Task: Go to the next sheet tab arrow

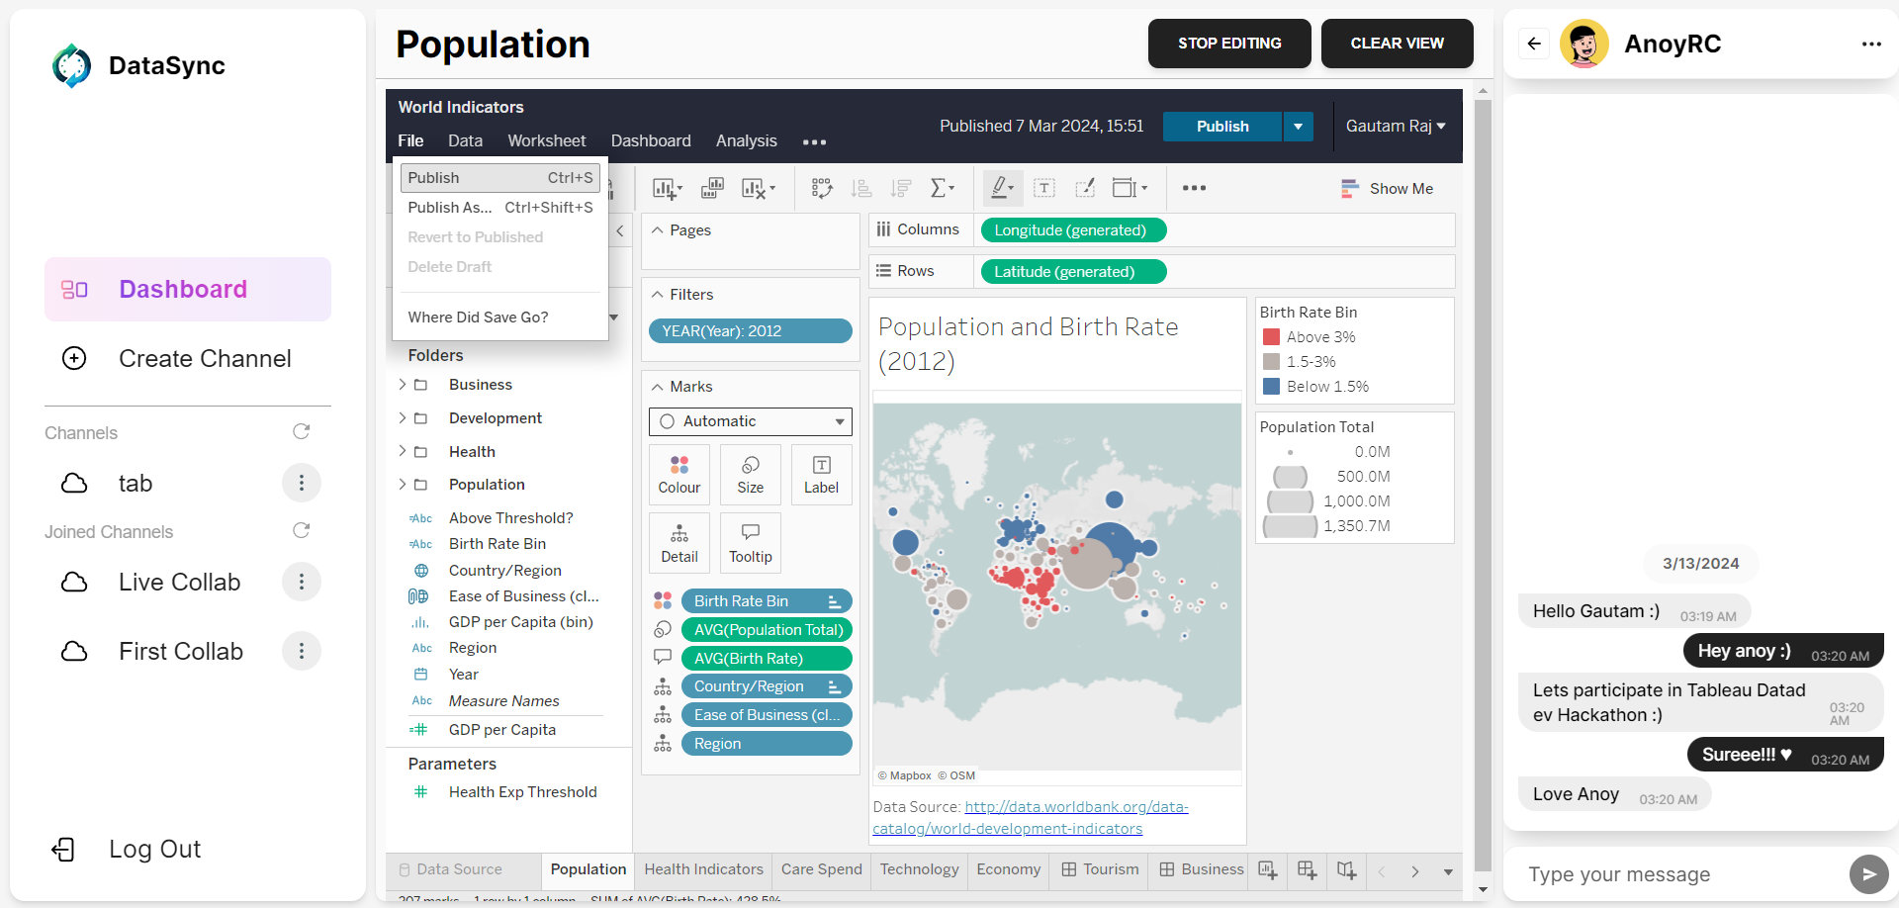Action: pos(1415,871)
